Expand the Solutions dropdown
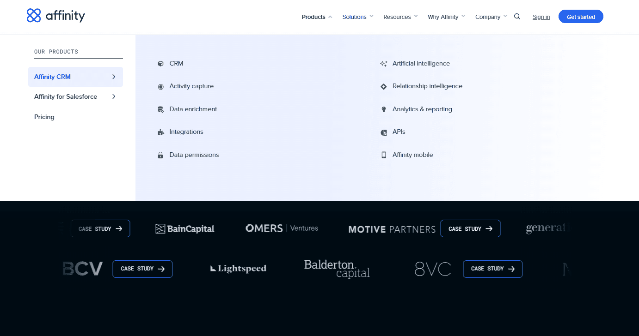 coord(358,17)
